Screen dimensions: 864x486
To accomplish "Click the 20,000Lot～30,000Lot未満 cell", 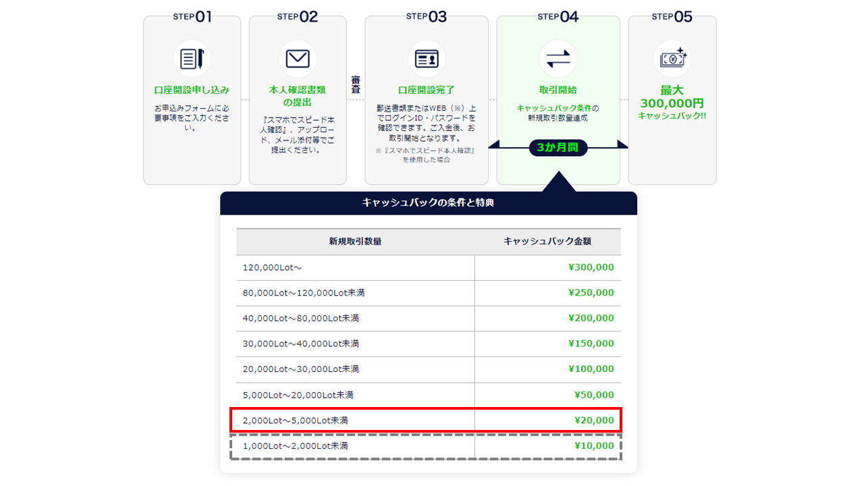I will coord(355,369).
